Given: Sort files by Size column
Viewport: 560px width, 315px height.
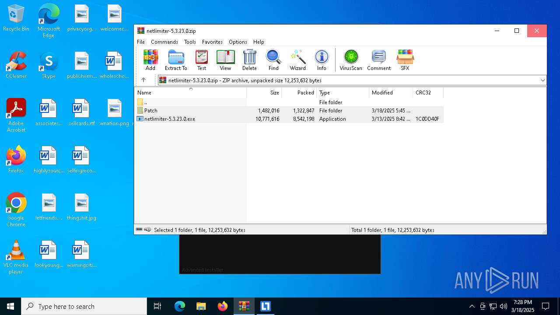Looking at the screenshot, I should click(x=264, y=93).
